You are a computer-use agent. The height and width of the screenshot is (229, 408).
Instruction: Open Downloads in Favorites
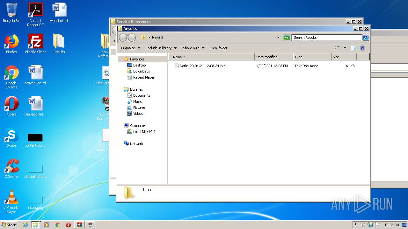pyautogui.click(x=141, y=71)
